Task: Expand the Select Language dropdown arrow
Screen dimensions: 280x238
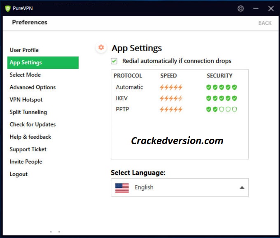Action: 242,187
